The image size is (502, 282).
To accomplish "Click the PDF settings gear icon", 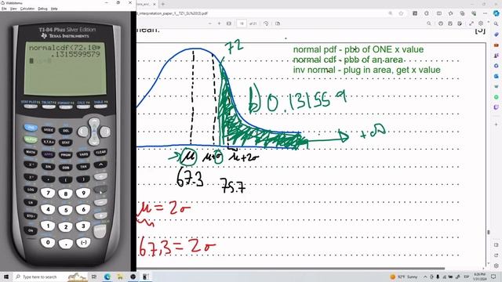I will click(x=481, y=23).
